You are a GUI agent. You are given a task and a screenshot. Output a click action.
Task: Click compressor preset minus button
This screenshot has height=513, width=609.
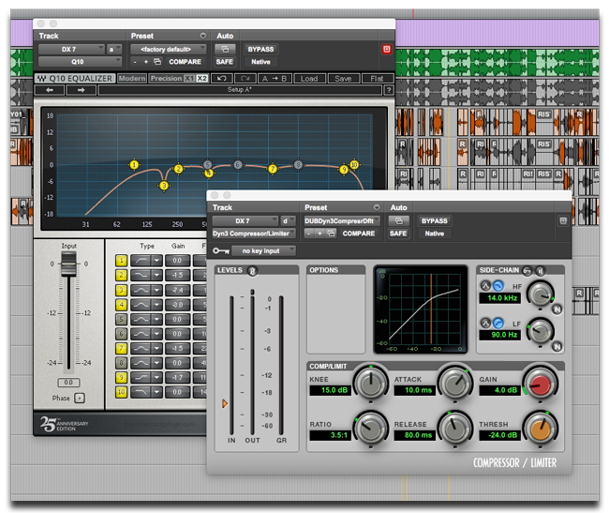pyautogui.click(x=309, y=234)
